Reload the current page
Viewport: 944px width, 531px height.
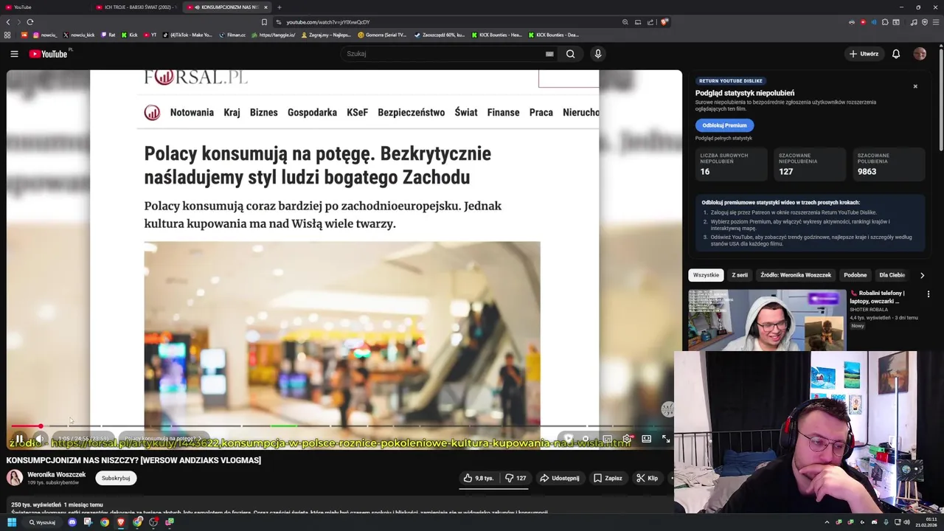pyautogui.click(x=29, y=22)
